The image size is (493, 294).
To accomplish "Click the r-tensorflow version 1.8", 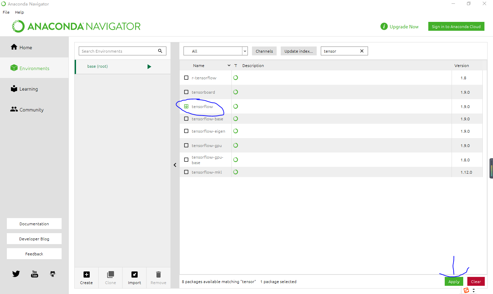I will (x=463, y=78).
